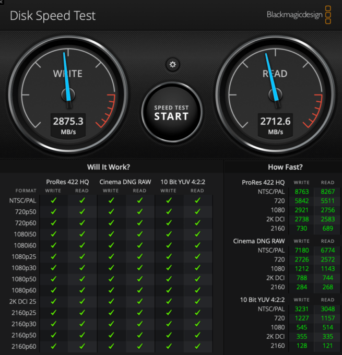Click 10 Bit YUV write checkmark for 2160p25
This screenshot has width=342, height=355.
(169, 313)
